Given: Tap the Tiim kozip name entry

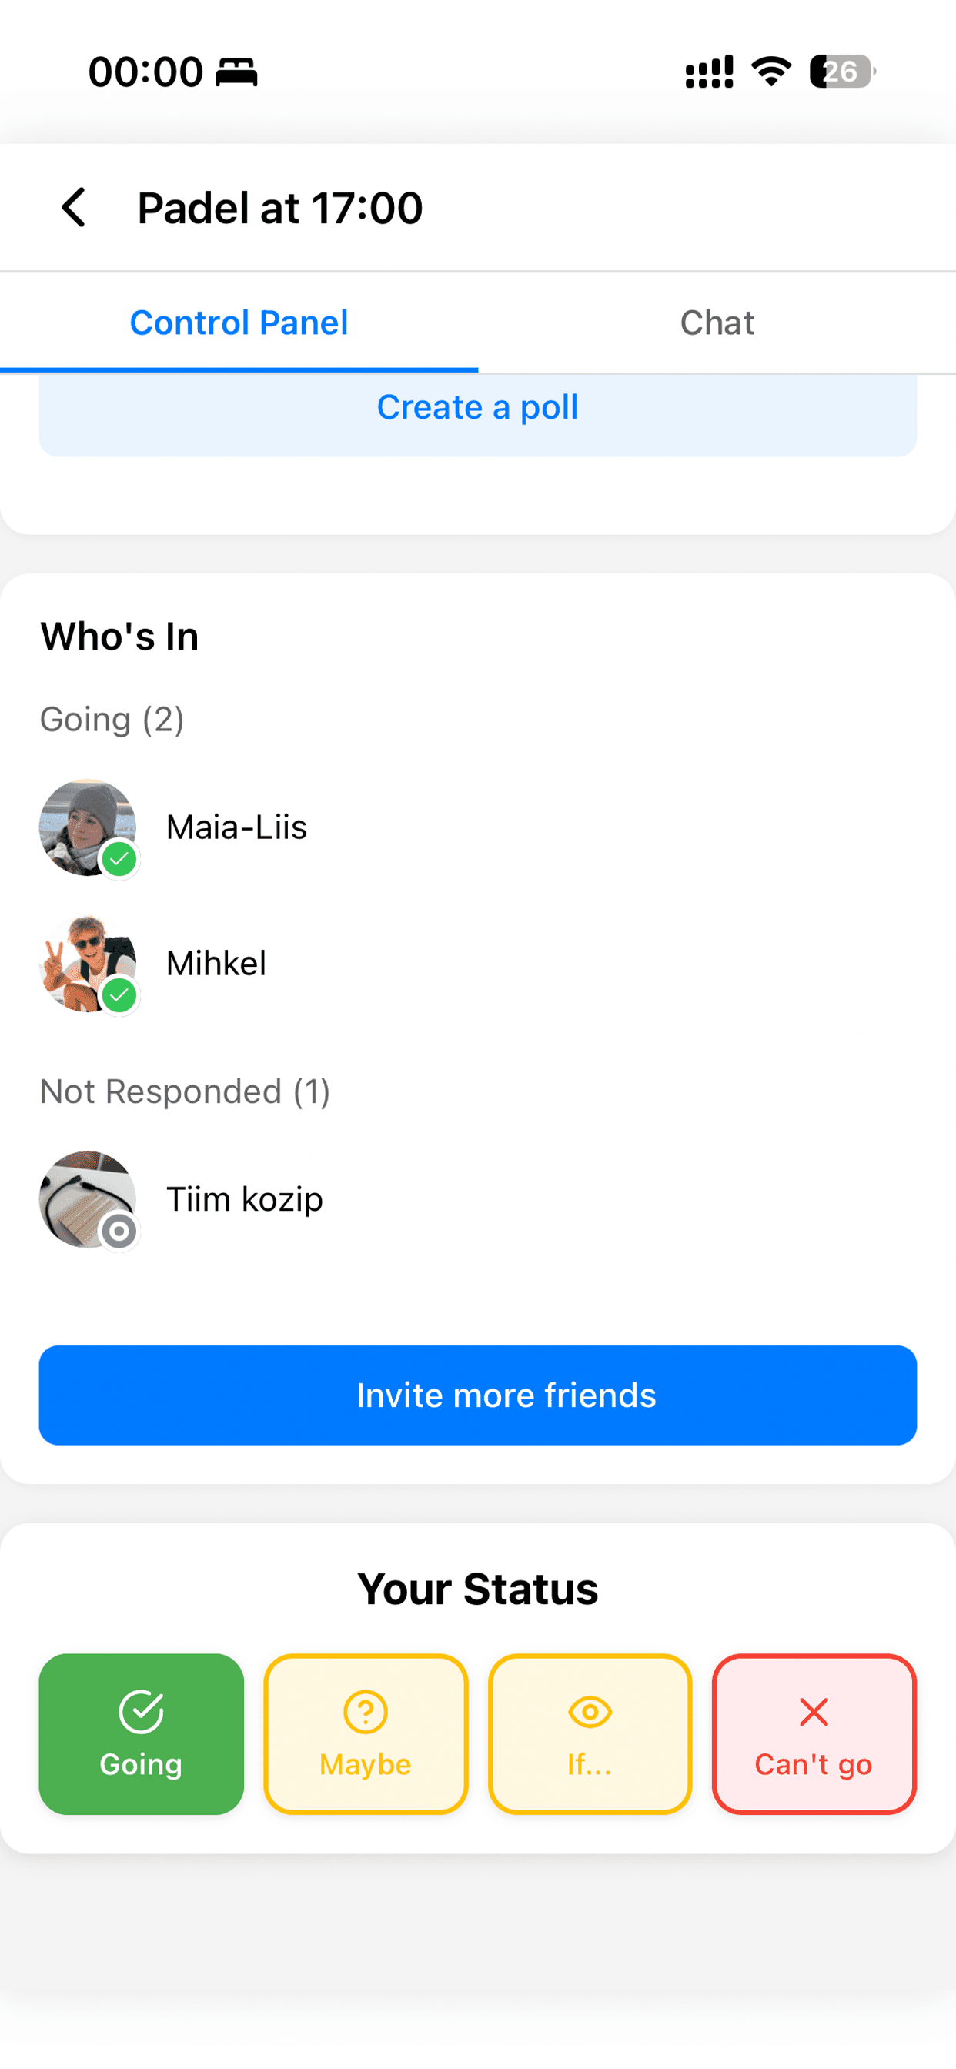Looking at the screenshot, I should 244,1199.
